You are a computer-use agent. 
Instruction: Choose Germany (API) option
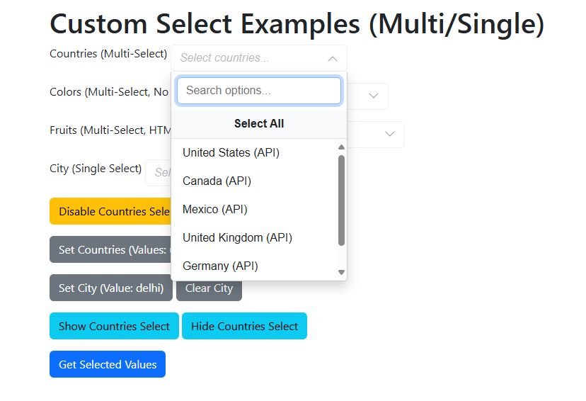point(254,266)
